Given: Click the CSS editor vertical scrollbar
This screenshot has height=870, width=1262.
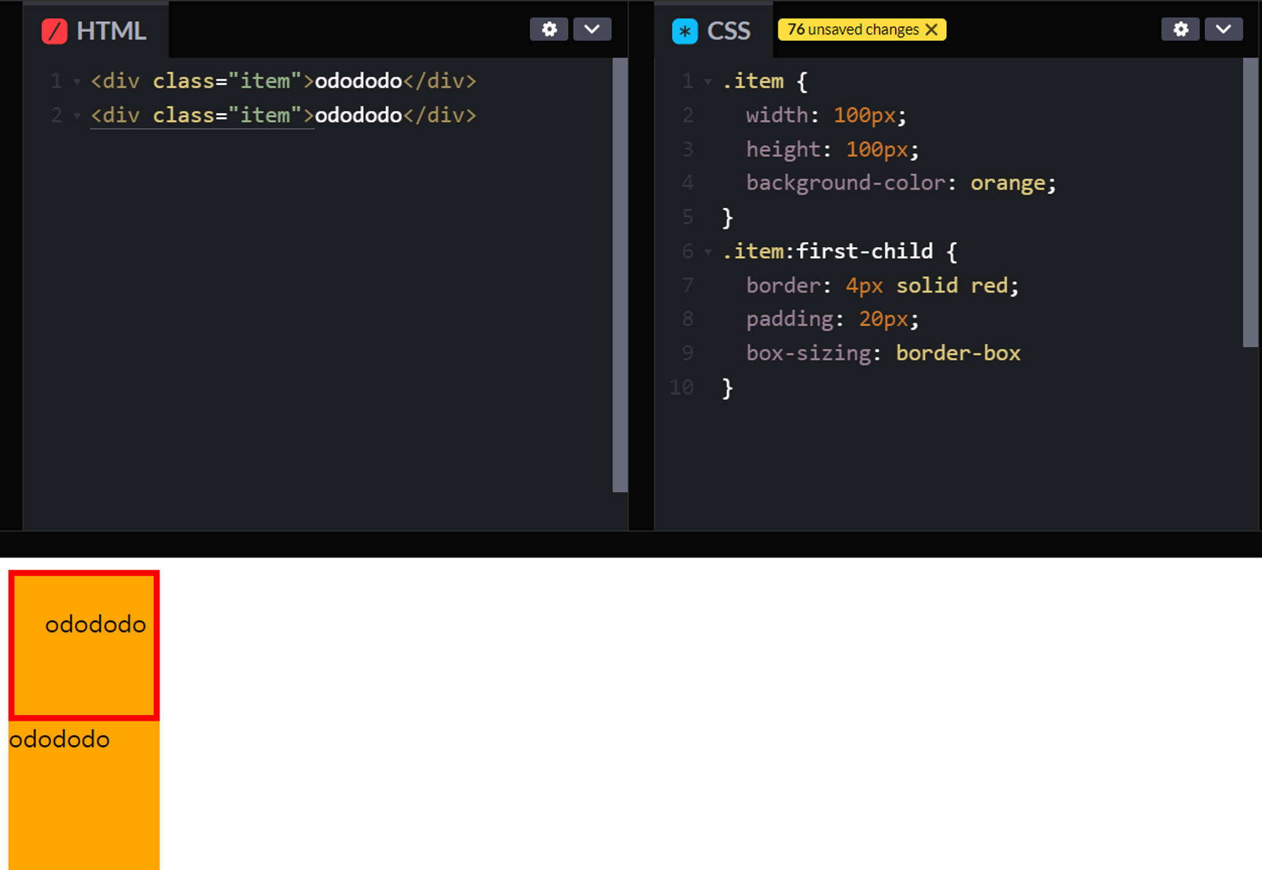Looking at the screenshot, I should point(1250,202).
